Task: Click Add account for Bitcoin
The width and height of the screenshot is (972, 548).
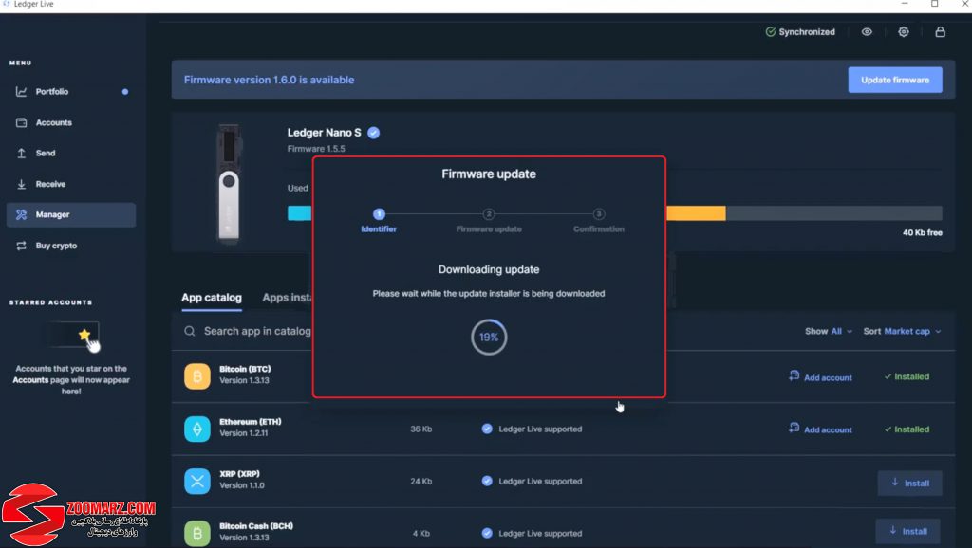Action: coord(820,376)
